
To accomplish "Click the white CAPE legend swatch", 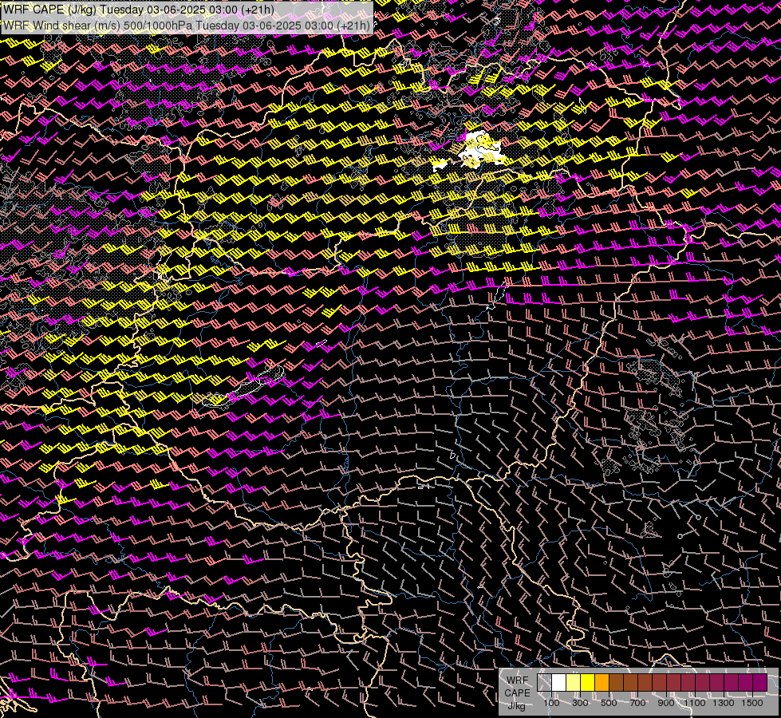I will [x=559, y=683].
